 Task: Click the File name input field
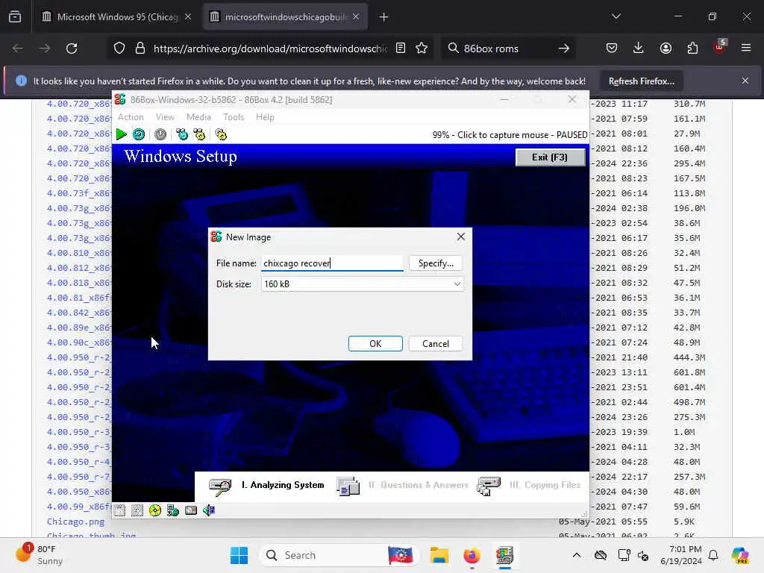332,263
